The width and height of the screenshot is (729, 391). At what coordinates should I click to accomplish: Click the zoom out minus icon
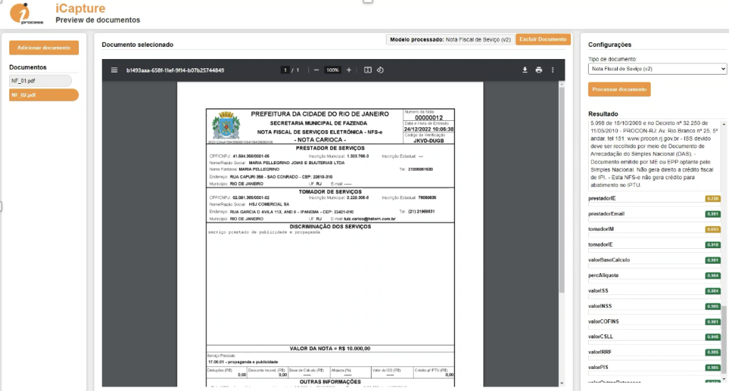(x=316, y=70)
